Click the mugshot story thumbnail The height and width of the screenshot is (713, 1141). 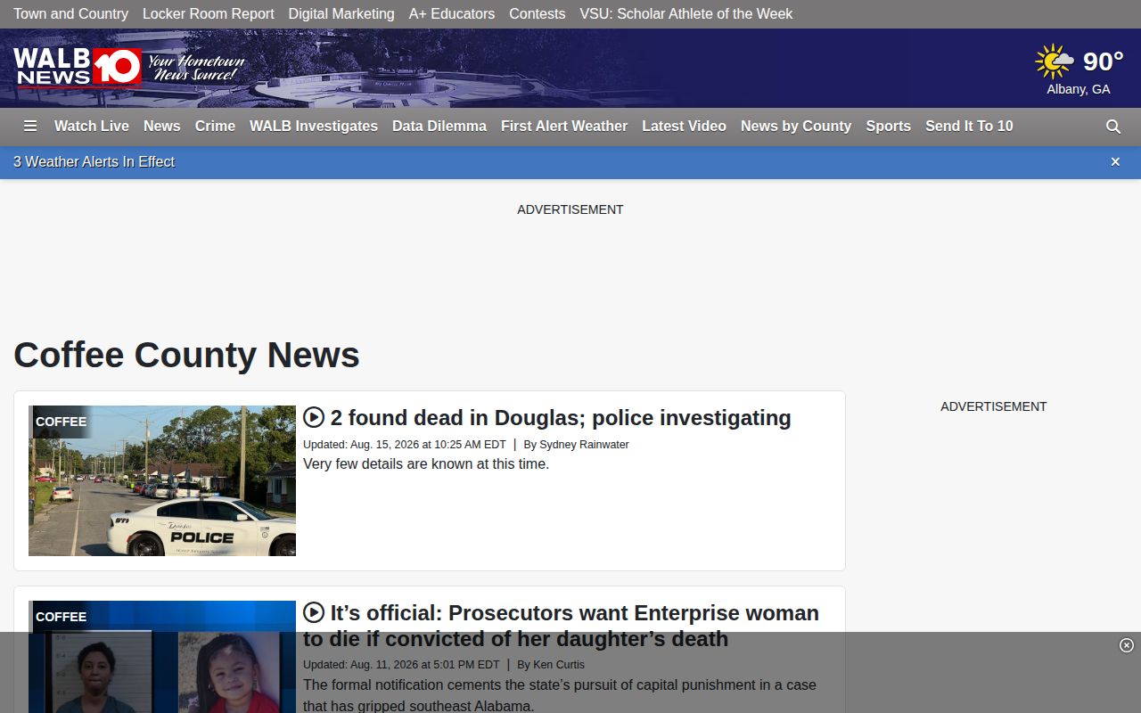pos(162,657)
